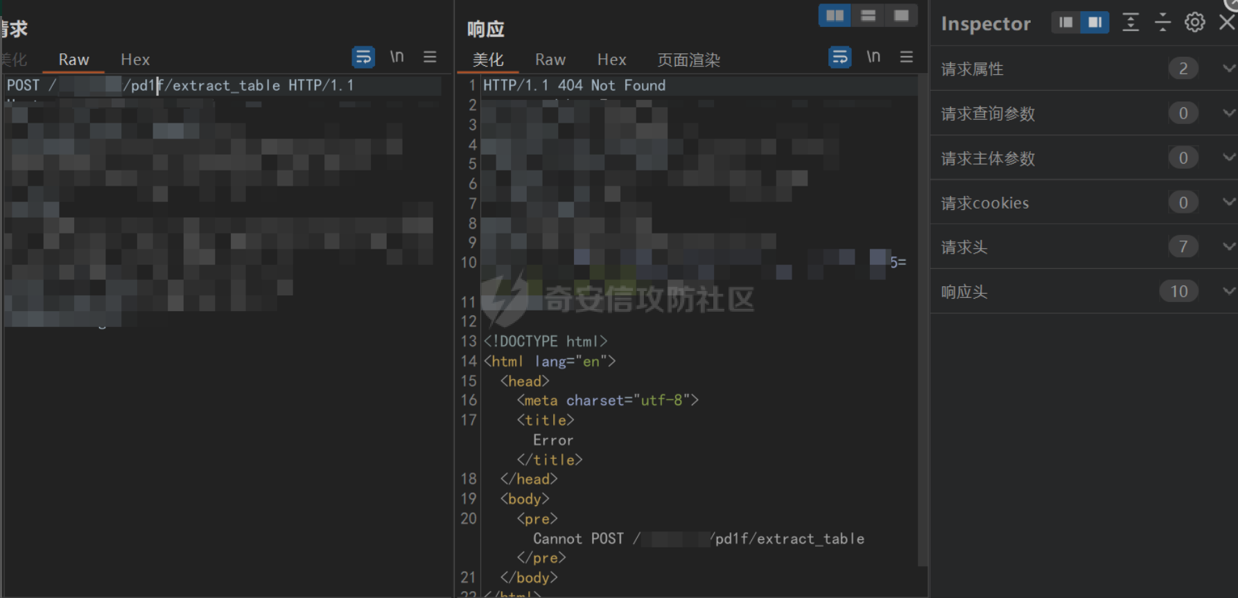This screenshot has width=1238, height=598.
Task: Click the '<meta charset="utf-8">' line
Action: [607, 400]
